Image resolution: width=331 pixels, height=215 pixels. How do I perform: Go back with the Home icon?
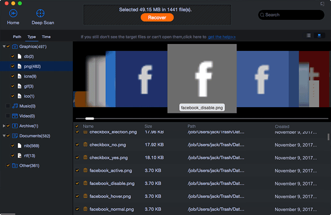[13, 13]
